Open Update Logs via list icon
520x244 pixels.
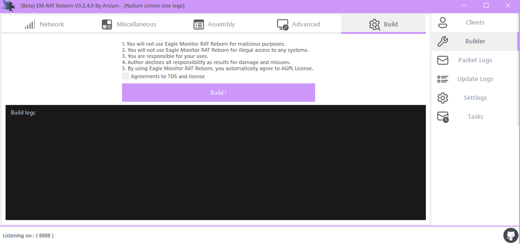click(442, 79)
